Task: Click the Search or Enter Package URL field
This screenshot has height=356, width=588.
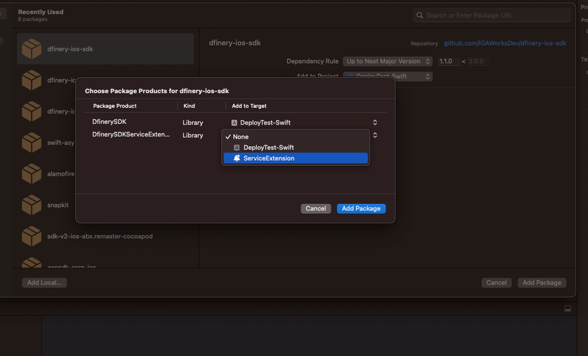Action: [497, 15]
